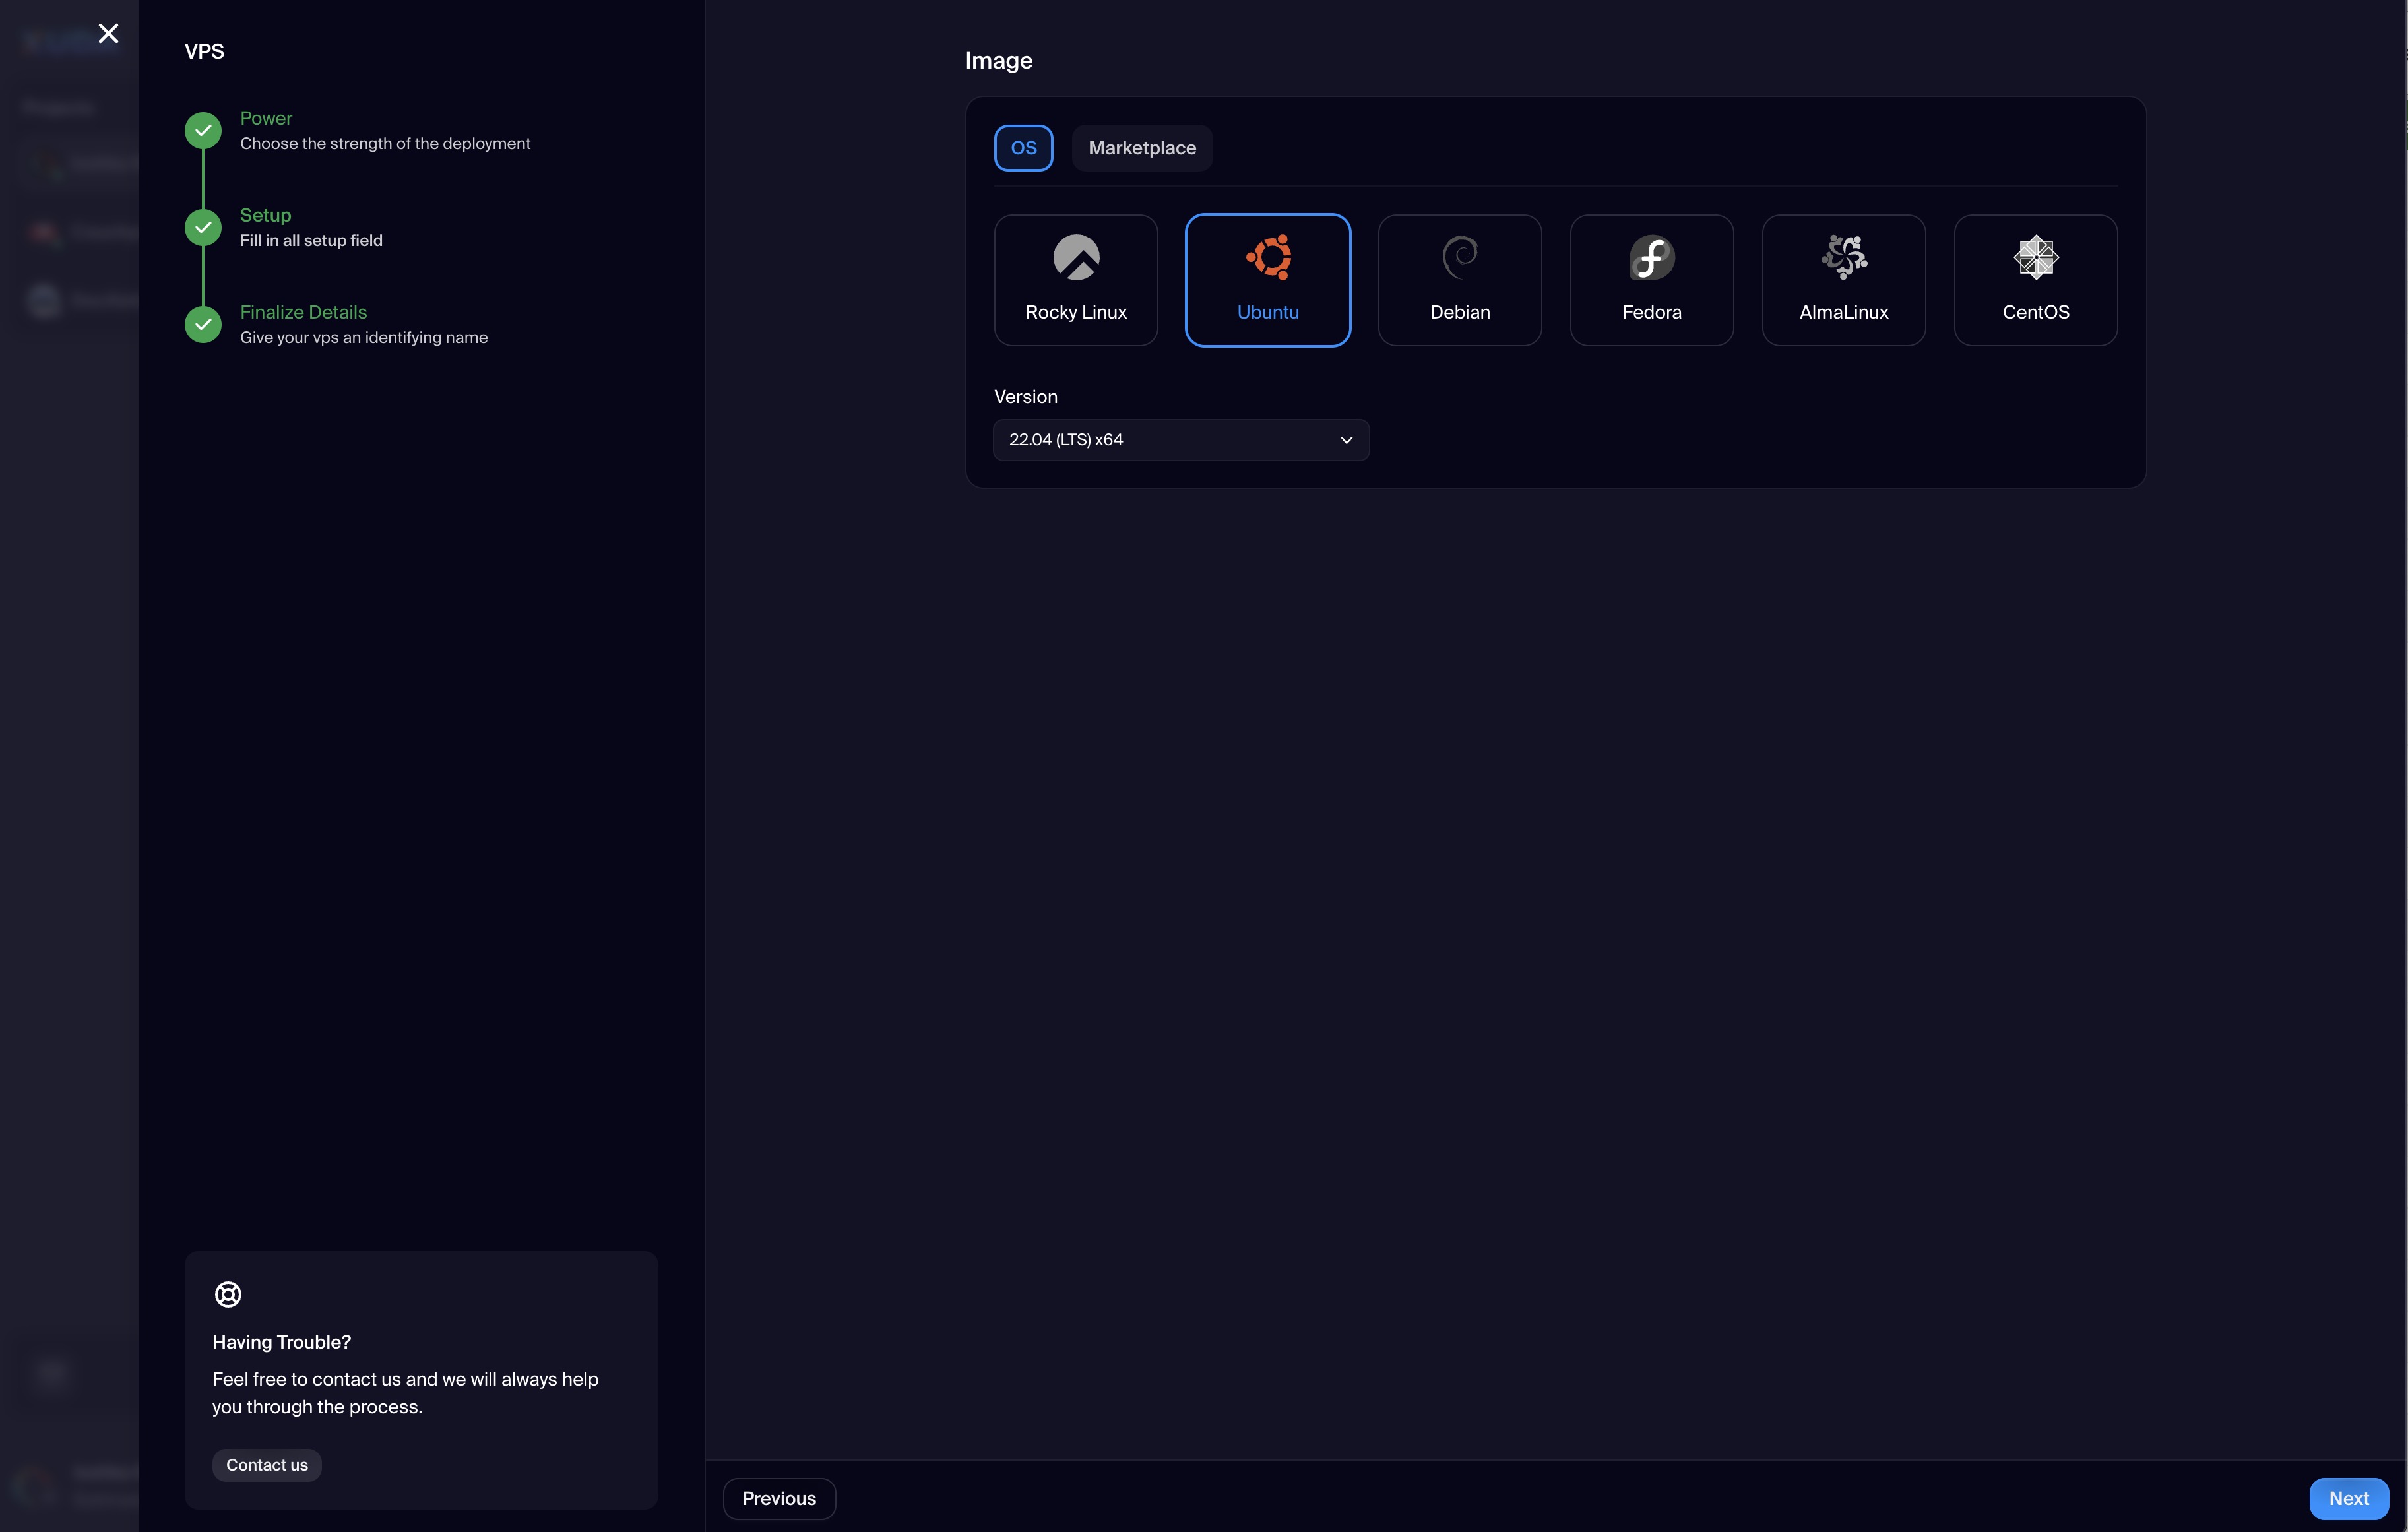Click the Finalize Details checkmark circle
Image resolution: width=2408 pixels, height=1532 pixels.
(x=203, y=324)
